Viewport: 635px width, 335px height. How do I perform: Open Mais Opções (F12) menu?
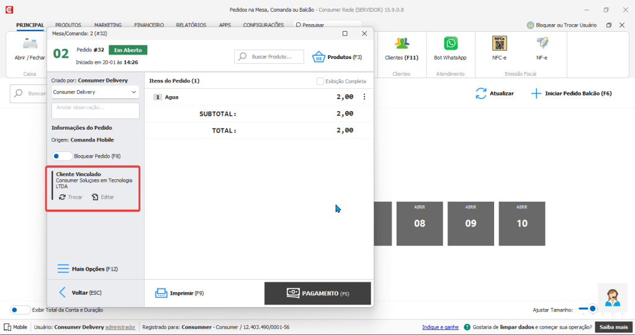pos(63,269)
